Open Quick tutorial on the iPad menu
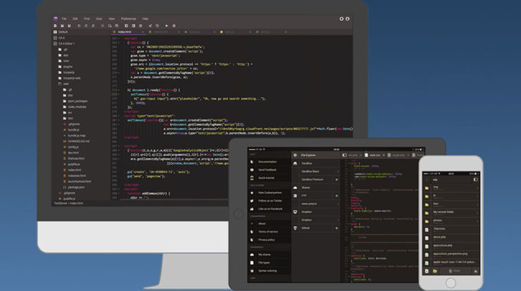Viewport: 521px width, 291px height. coord(266,178)
